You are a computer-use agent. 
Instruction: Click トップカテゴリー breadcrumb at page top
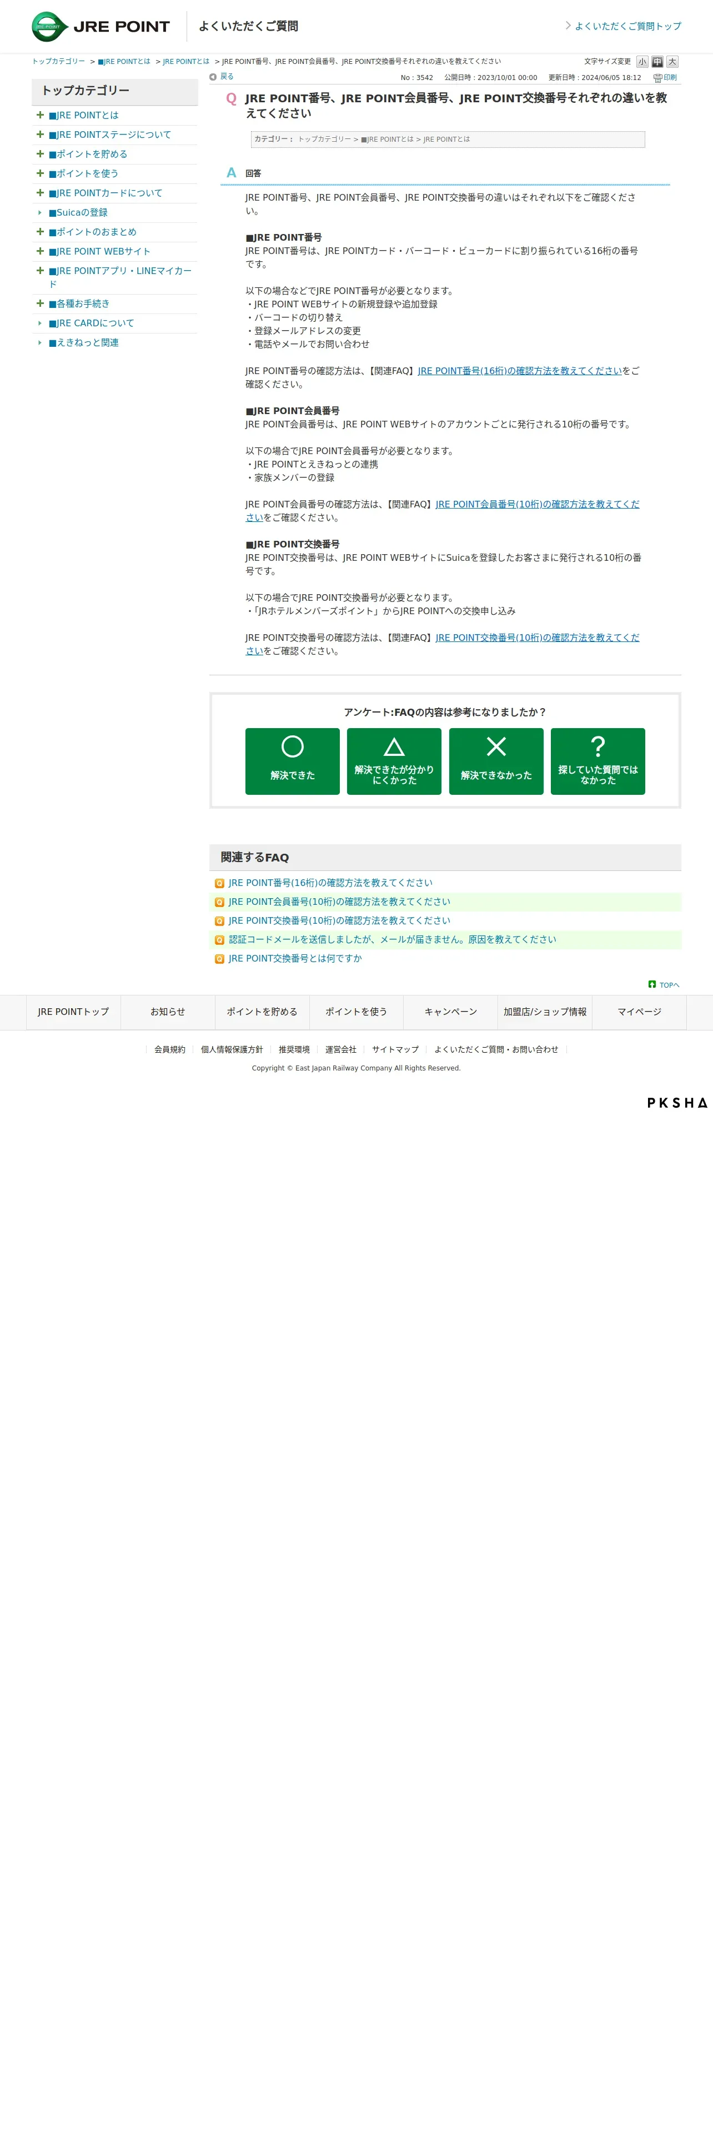pos(58,62)
